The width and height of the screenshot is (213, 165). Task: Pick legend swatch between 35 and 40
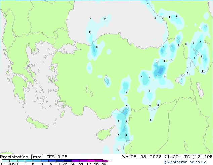click(83, 161)
